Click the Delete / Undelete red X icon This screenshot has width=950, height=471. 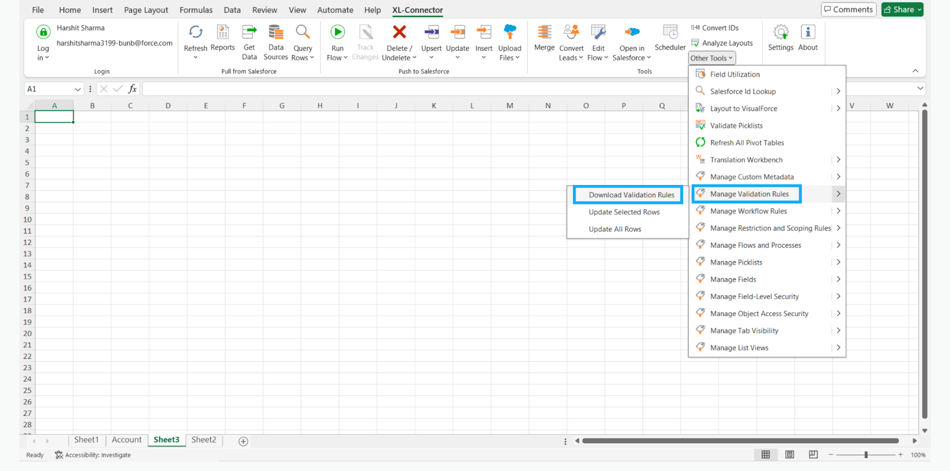pos(400,32)
